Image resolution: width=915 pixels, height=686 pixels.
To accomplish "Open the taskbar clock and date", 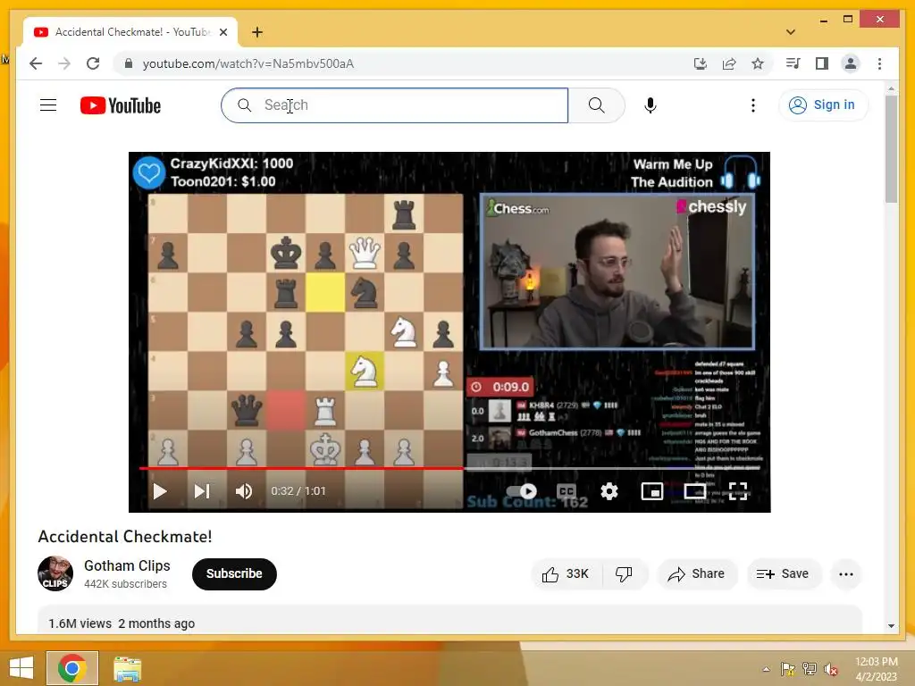I will click(x=877, y=669).
